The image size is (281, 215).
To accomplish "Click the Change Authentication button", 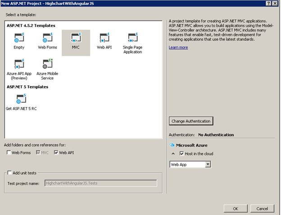I will tap(191, 121).
